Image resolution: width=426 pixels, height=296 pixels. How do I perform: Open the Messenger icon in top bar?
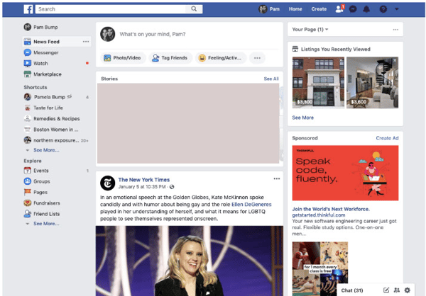click(x=353, y=9)
